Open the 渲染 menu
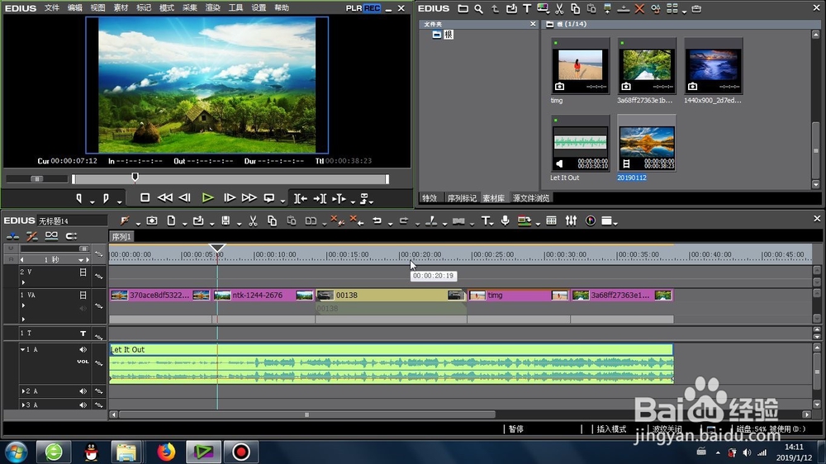The image size is (826, 464). click(x=212, y=8)
